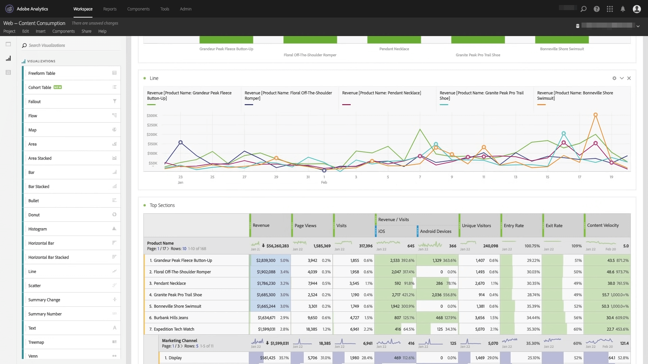Screen dimensions: 648x364
Task: Open Product Name rows count dropdown
Action: pyautogui.click(x=184, y=249)
